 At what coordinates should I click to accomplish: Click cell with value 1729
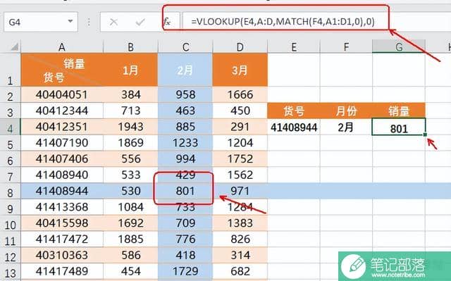tap(185, 271)
